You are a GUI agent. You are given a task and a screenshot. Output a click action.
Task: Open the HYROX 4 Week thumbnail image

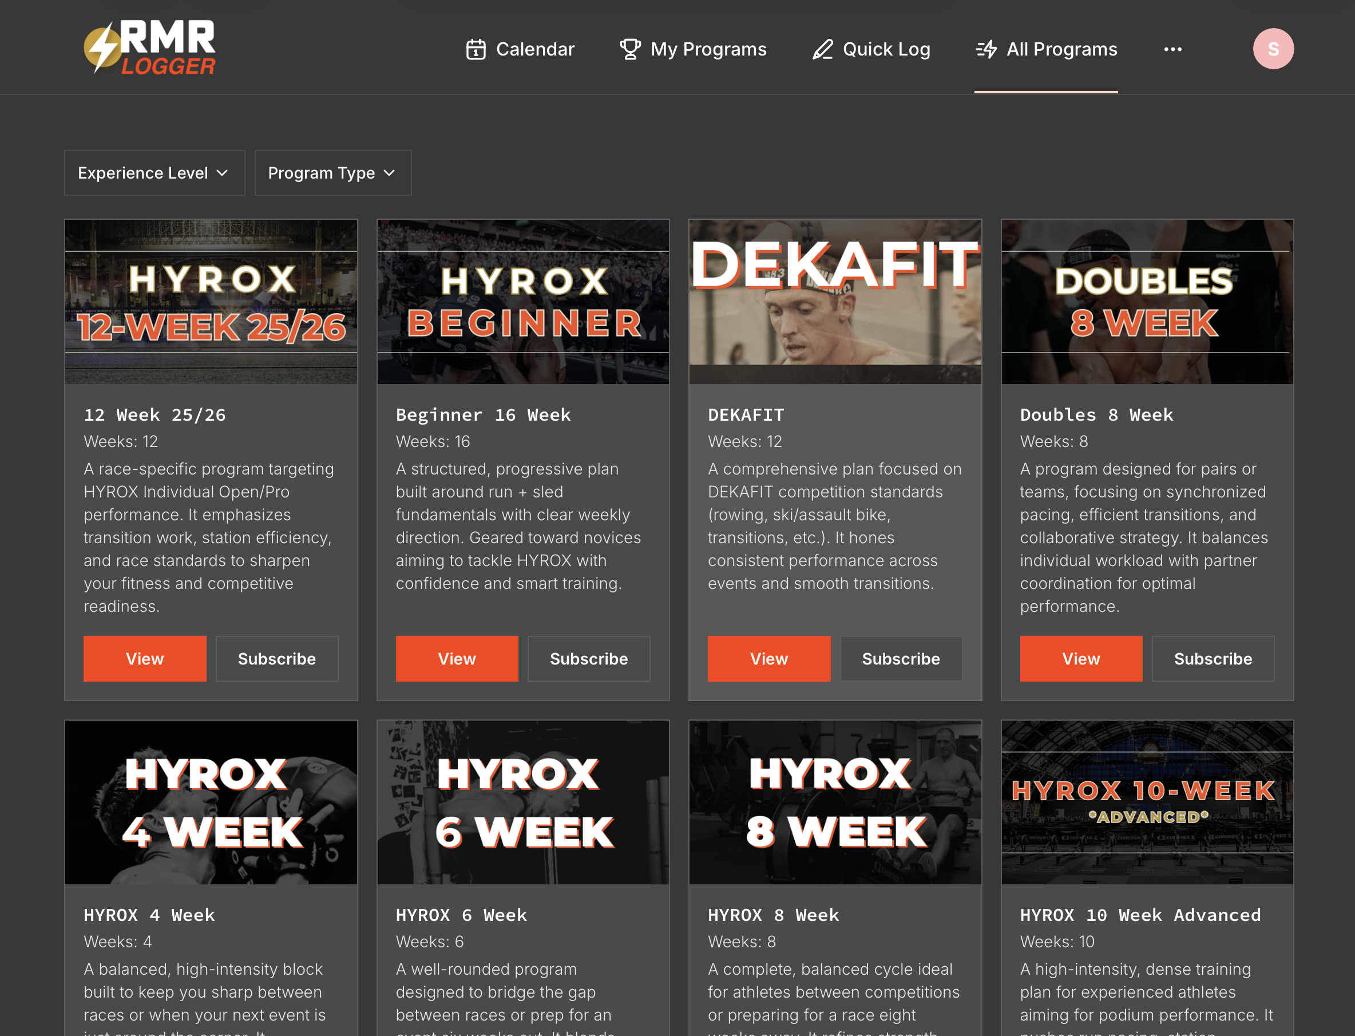[x=211, y=802]
